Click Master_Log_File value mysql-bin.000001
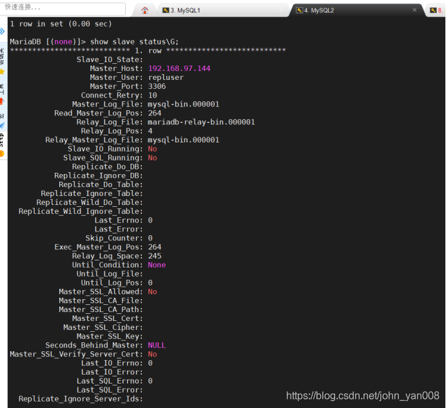The height and width of the screenshot is (408, 446). [184, 104]
